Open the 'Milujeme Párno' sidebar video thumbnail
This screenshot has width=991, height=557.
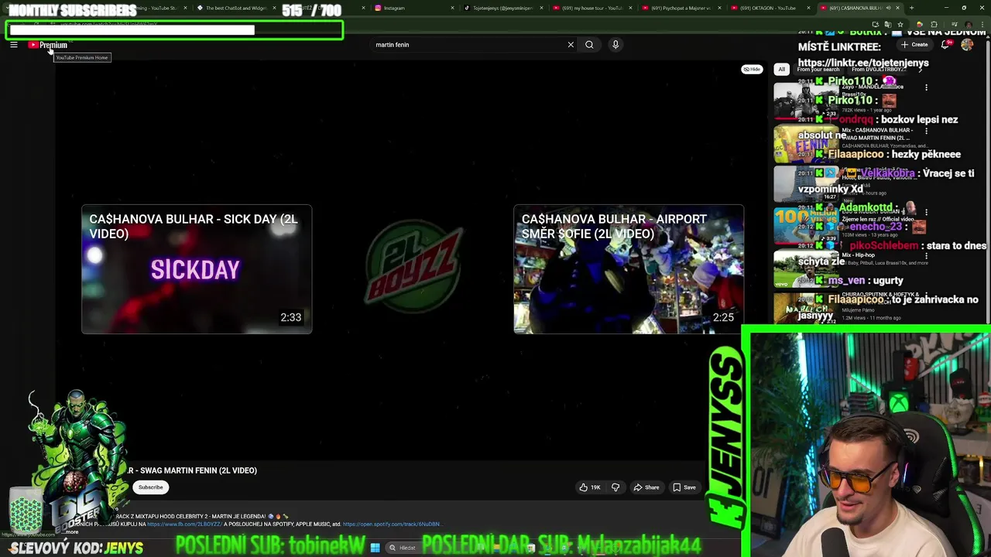[x=805, y=309]
